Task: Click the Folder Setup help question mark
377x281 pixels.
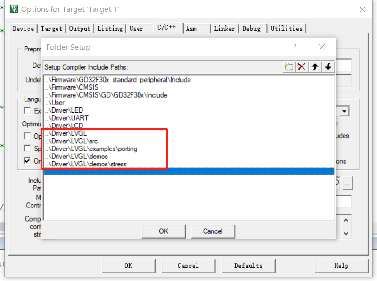Action: click(295, 47)
